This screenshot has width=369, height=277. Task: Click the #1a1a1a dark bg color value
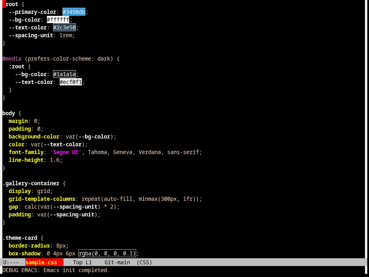(64, 74)
